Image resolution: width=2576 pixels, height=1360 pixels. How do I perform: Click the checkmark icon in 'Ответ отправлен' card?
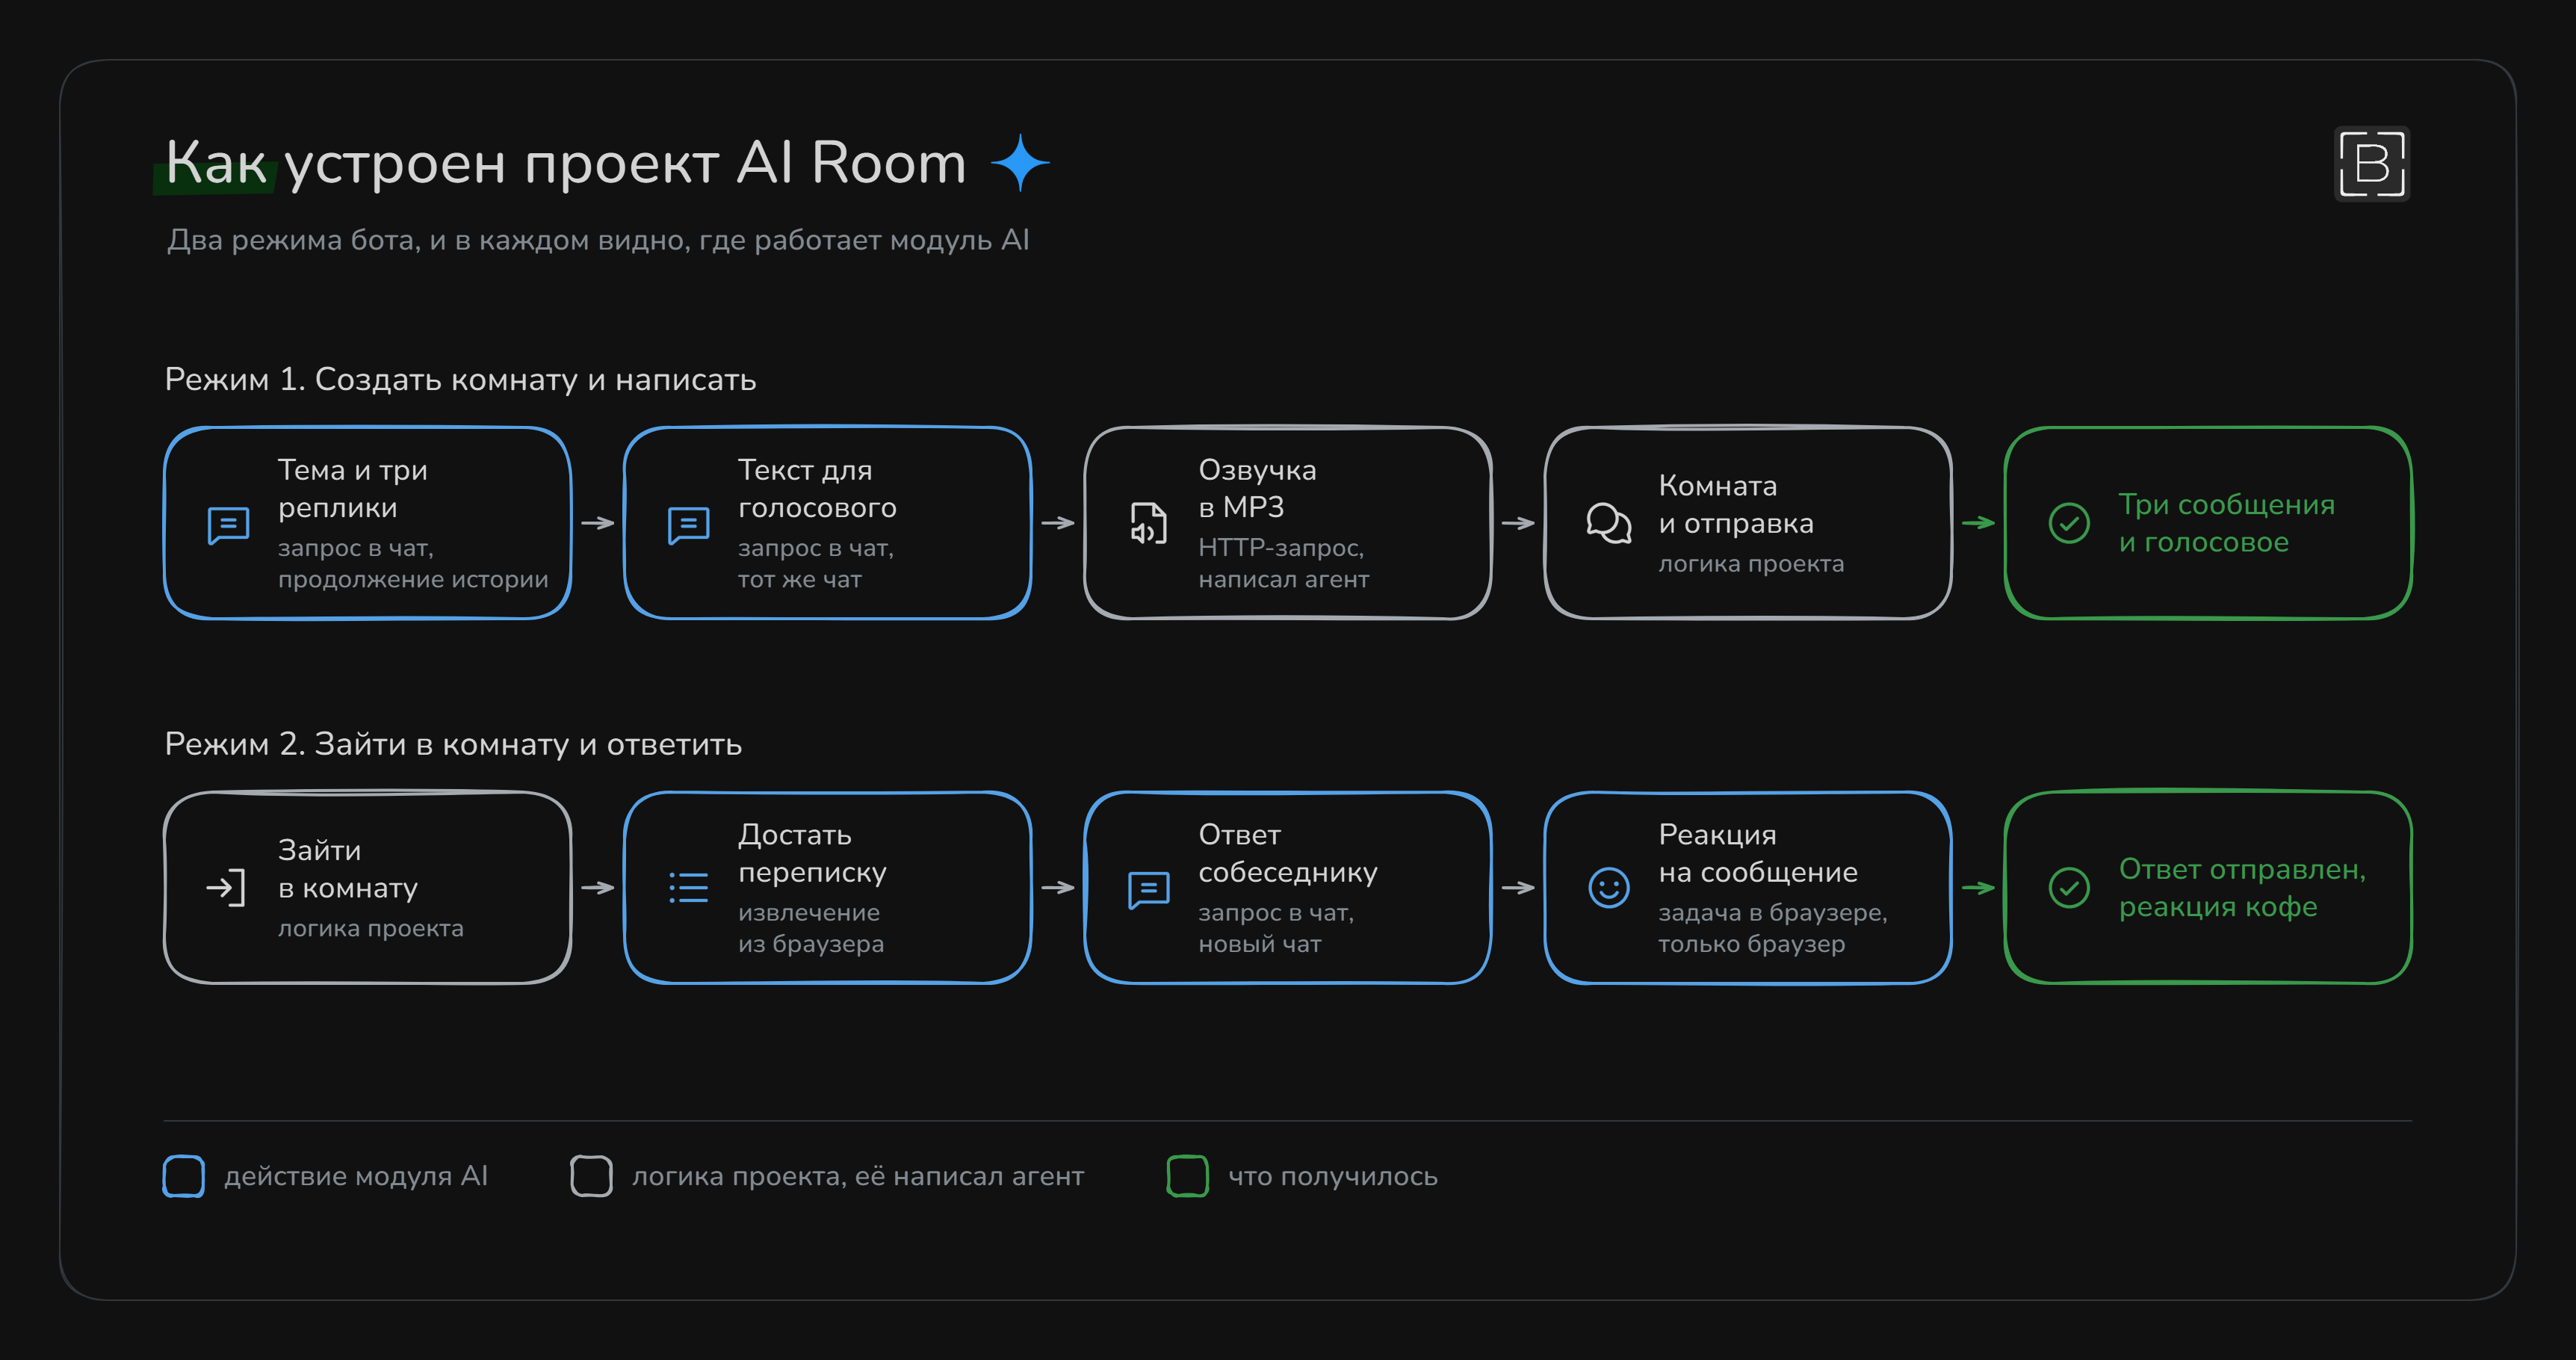[2069, 888]
